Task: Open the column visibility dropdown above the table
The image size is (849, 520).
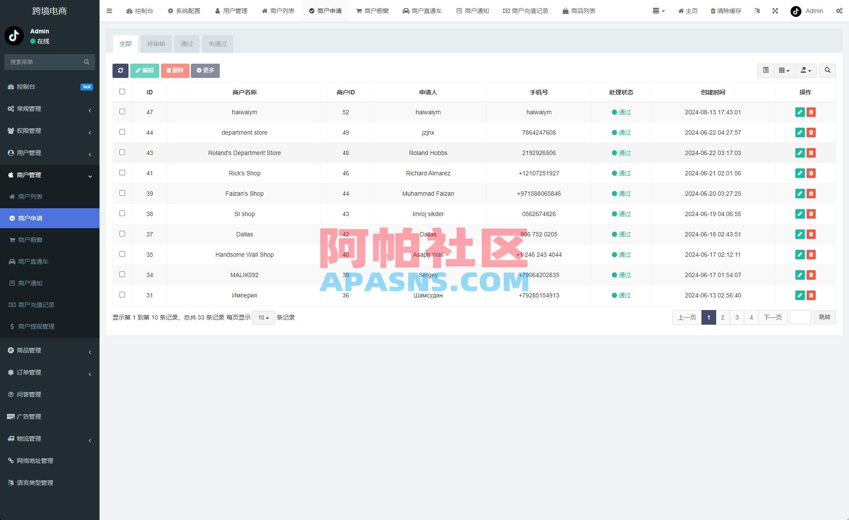Action: click(784, 70)
